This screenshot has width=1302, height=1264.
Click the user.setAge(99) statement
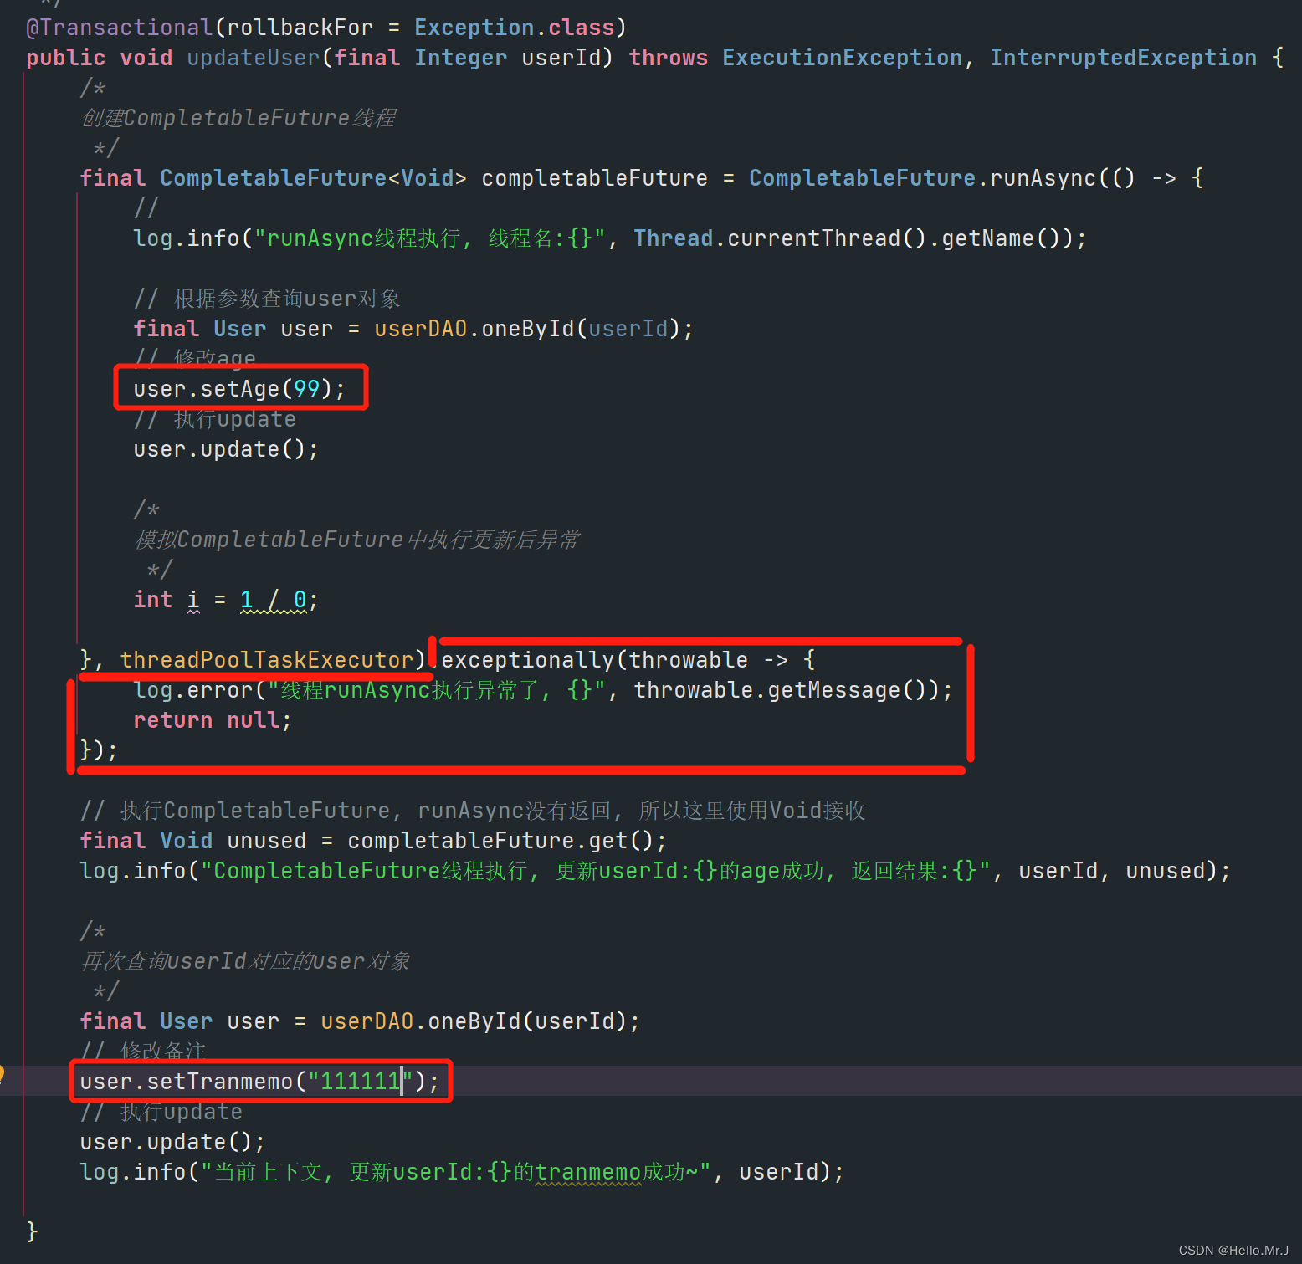point(239,389)
